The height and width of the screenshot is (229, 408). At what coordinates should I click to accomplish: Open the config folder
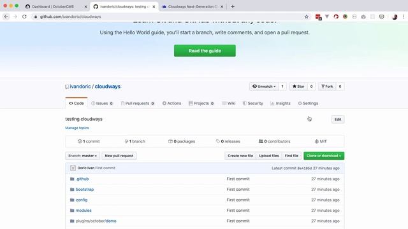(82, 200)
